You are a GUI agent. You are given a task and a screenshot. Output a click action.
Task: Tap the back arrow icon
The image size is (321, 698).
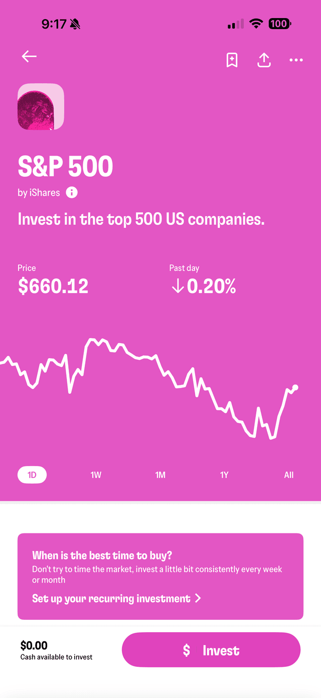(29, 57)
